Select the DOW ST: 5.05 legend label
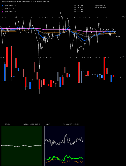The image size is (126, 166). click(x=10, y=6)
